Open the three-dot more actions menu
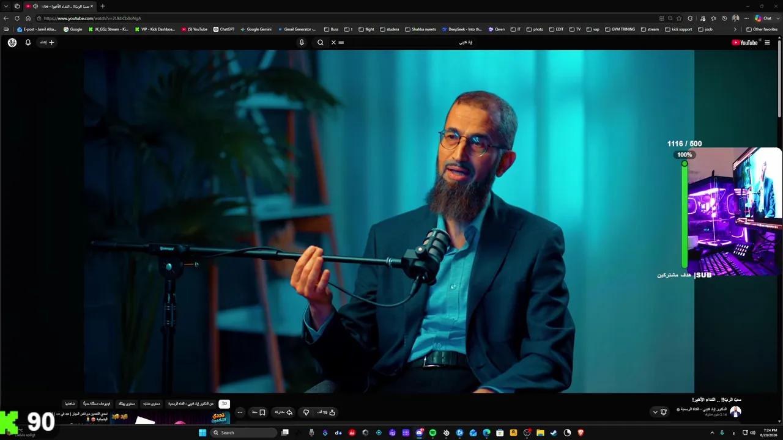The height and width of the screenshot is (440, 783). (x=240, y=413)
